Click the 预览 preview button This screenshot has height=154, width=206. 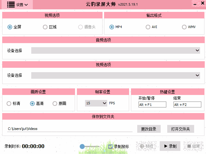(147, 146)
